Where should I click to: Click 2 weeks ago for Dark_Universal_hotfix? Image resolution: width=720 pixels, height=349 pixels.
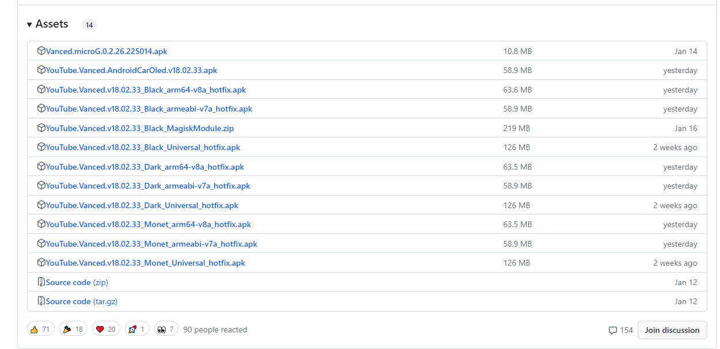675,205
